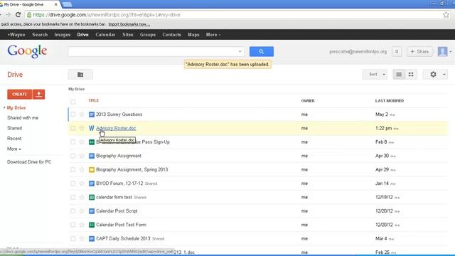Open the new folder icon button
455x256 pixels.
pyautogui.click(x=80, y=75)
